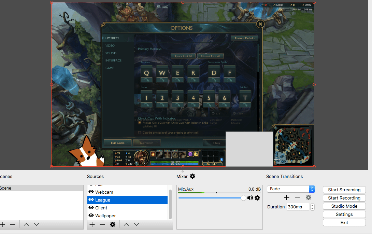Click Restore Defaults button
The height and width of the screenshot is (234, 372).
245,38
